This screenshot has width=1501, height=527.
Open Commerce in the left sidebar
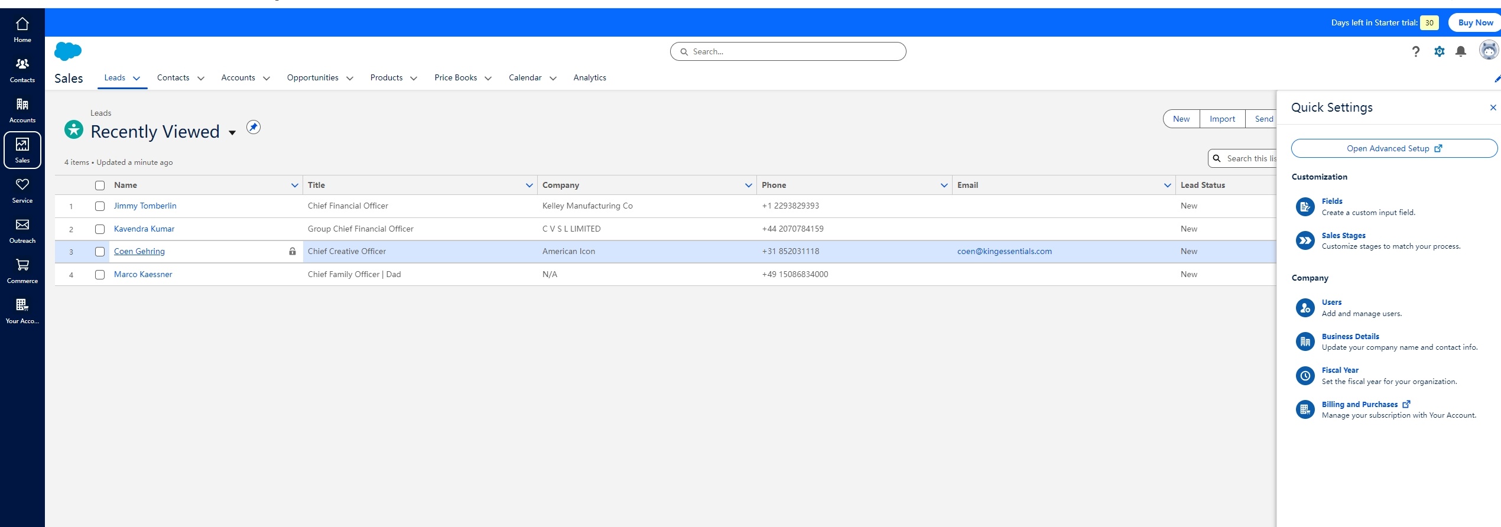pyautogui.click(x=22, y=271)
